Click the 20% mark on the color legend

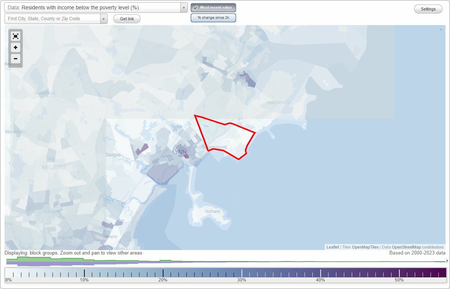tap(163, 273)
